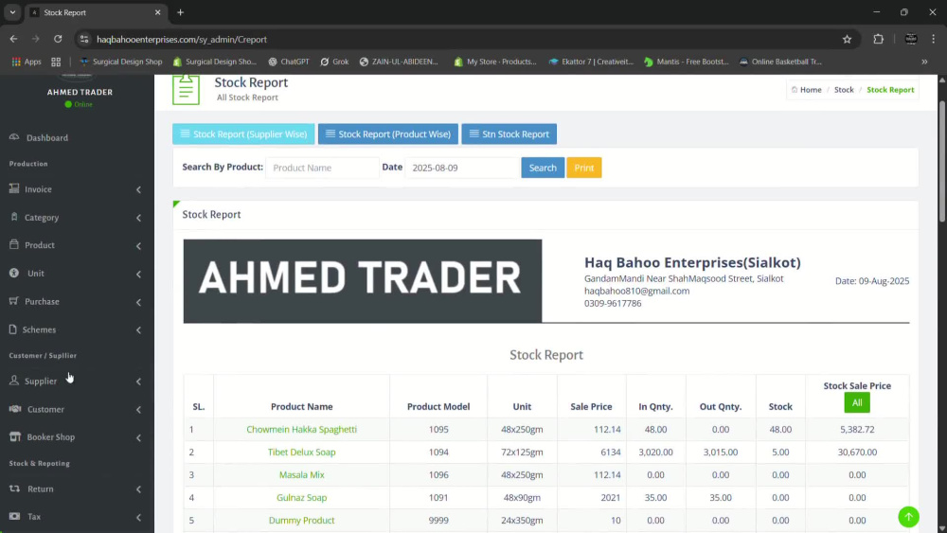947x533 pixels.
Task: Open the tab search dropdown arrow
Action: (x=12, y=12)
